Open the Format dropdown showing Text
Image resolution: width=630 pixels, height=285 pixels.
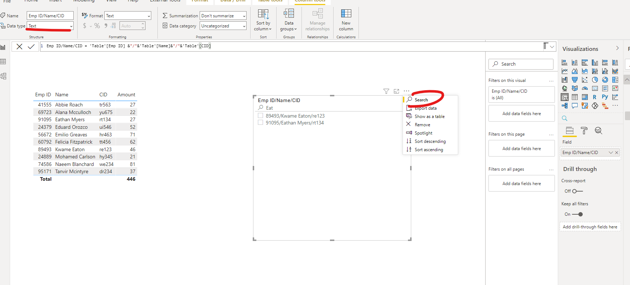pyautogui.click(x=128, y=16)
